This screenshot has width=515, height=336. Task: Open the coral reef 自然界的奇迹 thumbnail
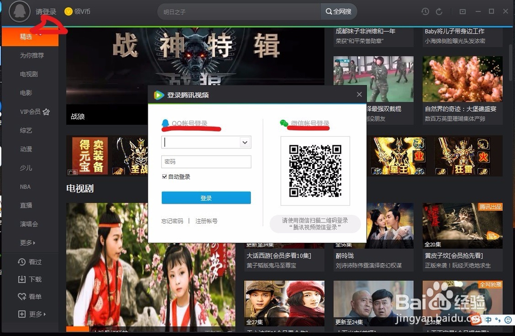(462, 79)
